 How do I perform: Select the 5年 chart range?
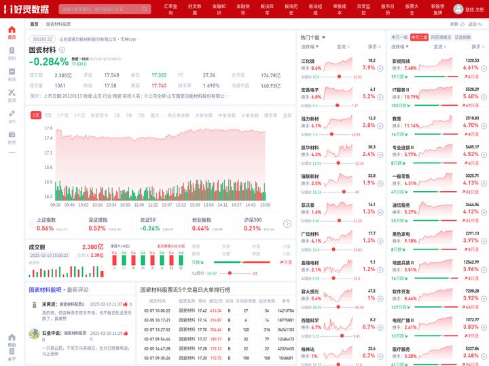[141, 115]
